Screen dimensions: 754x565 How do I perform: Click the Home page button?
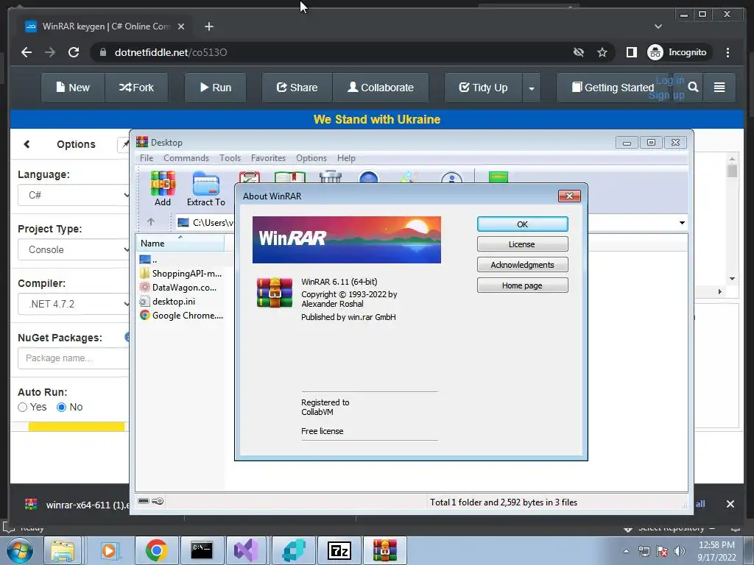[x=522, y=285]
